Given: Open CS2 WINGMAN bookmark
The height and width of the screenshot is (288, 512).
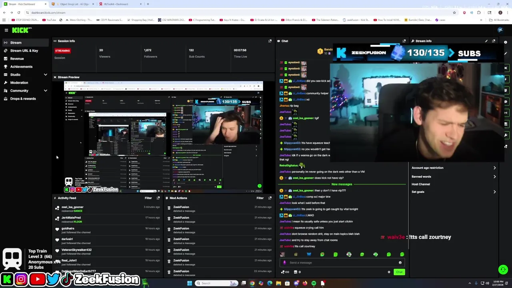Looking at the screenshot, I should 171,20.
